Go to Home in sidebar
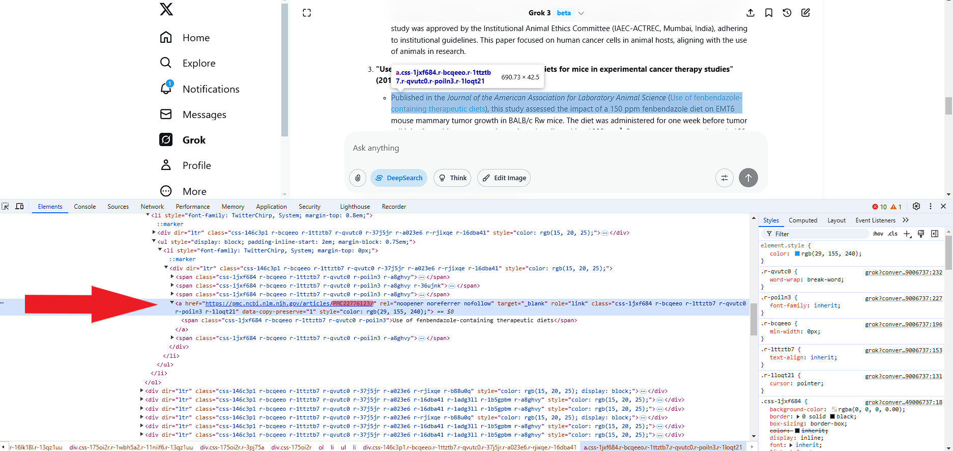 pos(185,38)
